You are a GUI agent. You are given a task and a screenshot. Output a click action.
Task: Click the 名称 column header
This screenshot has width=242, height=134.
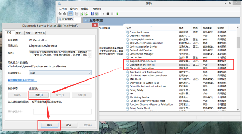[152, 28]
